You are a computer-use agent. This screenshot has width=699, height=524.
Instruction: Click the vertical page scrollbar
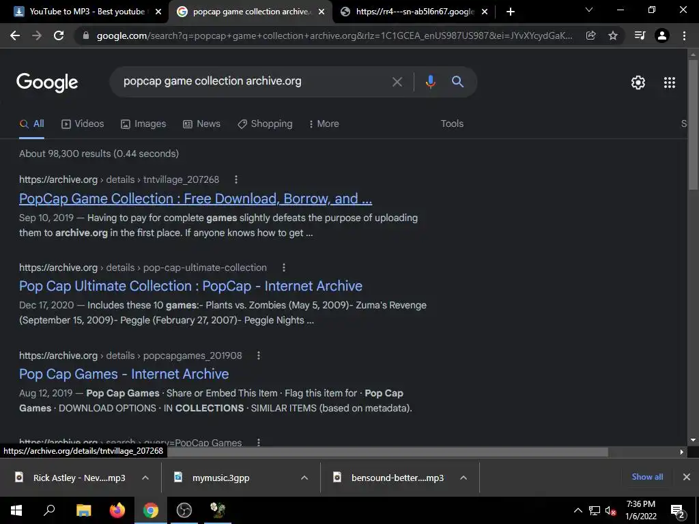tap(693, 125)
